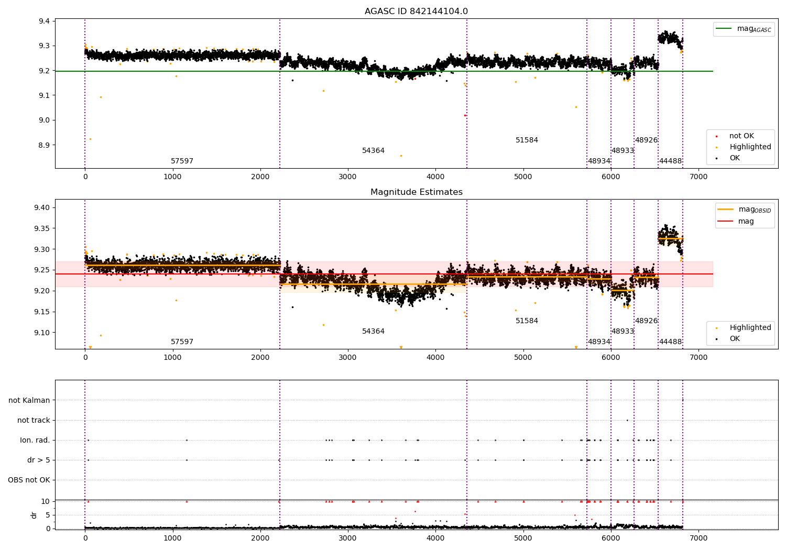This screenshot has width=786, height=550.
Task: Select 'Highlighted' in the top plot legend
Action: tap(750, 147)
